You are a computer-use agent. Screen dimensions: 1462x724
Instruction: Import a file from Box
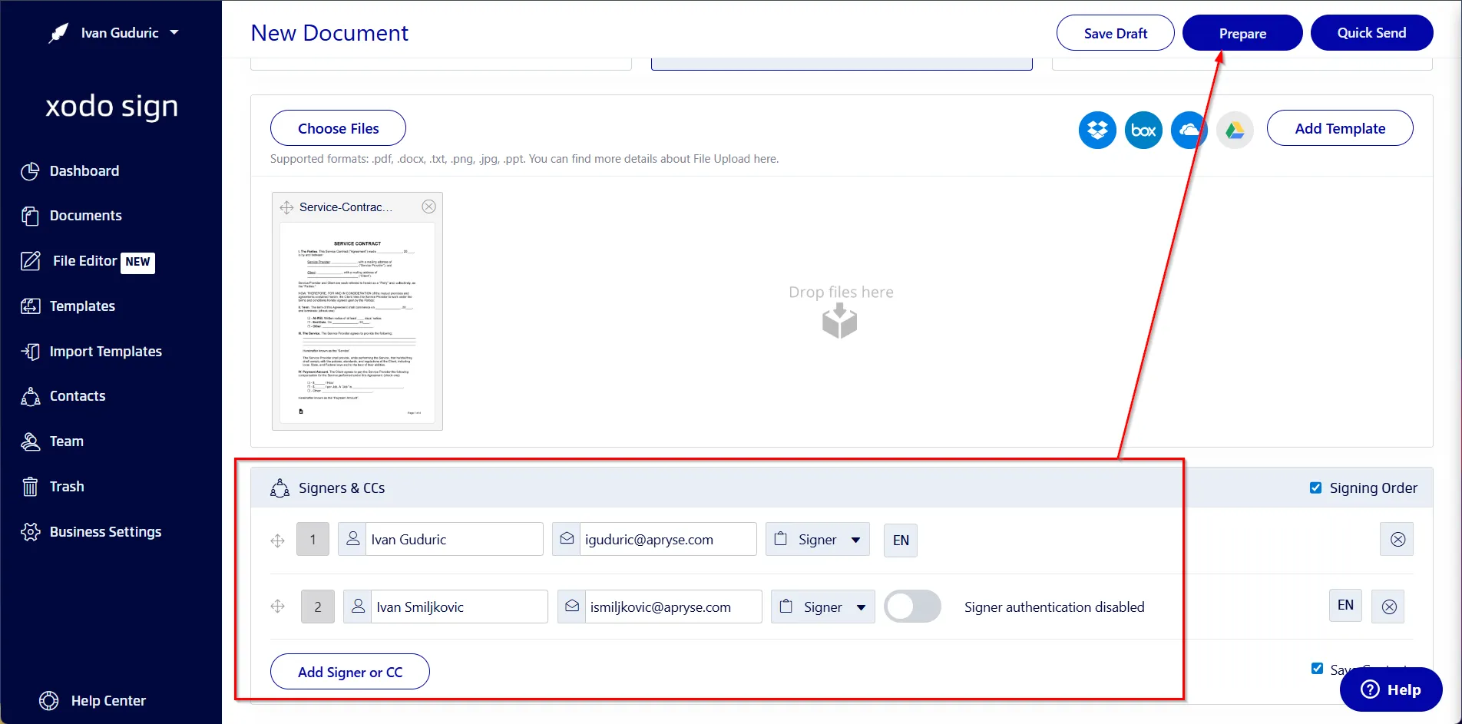1143,130
